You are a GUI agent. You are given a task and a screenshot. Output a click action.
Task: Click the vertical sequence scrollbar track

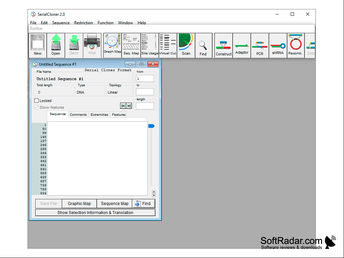coord(151,157)
